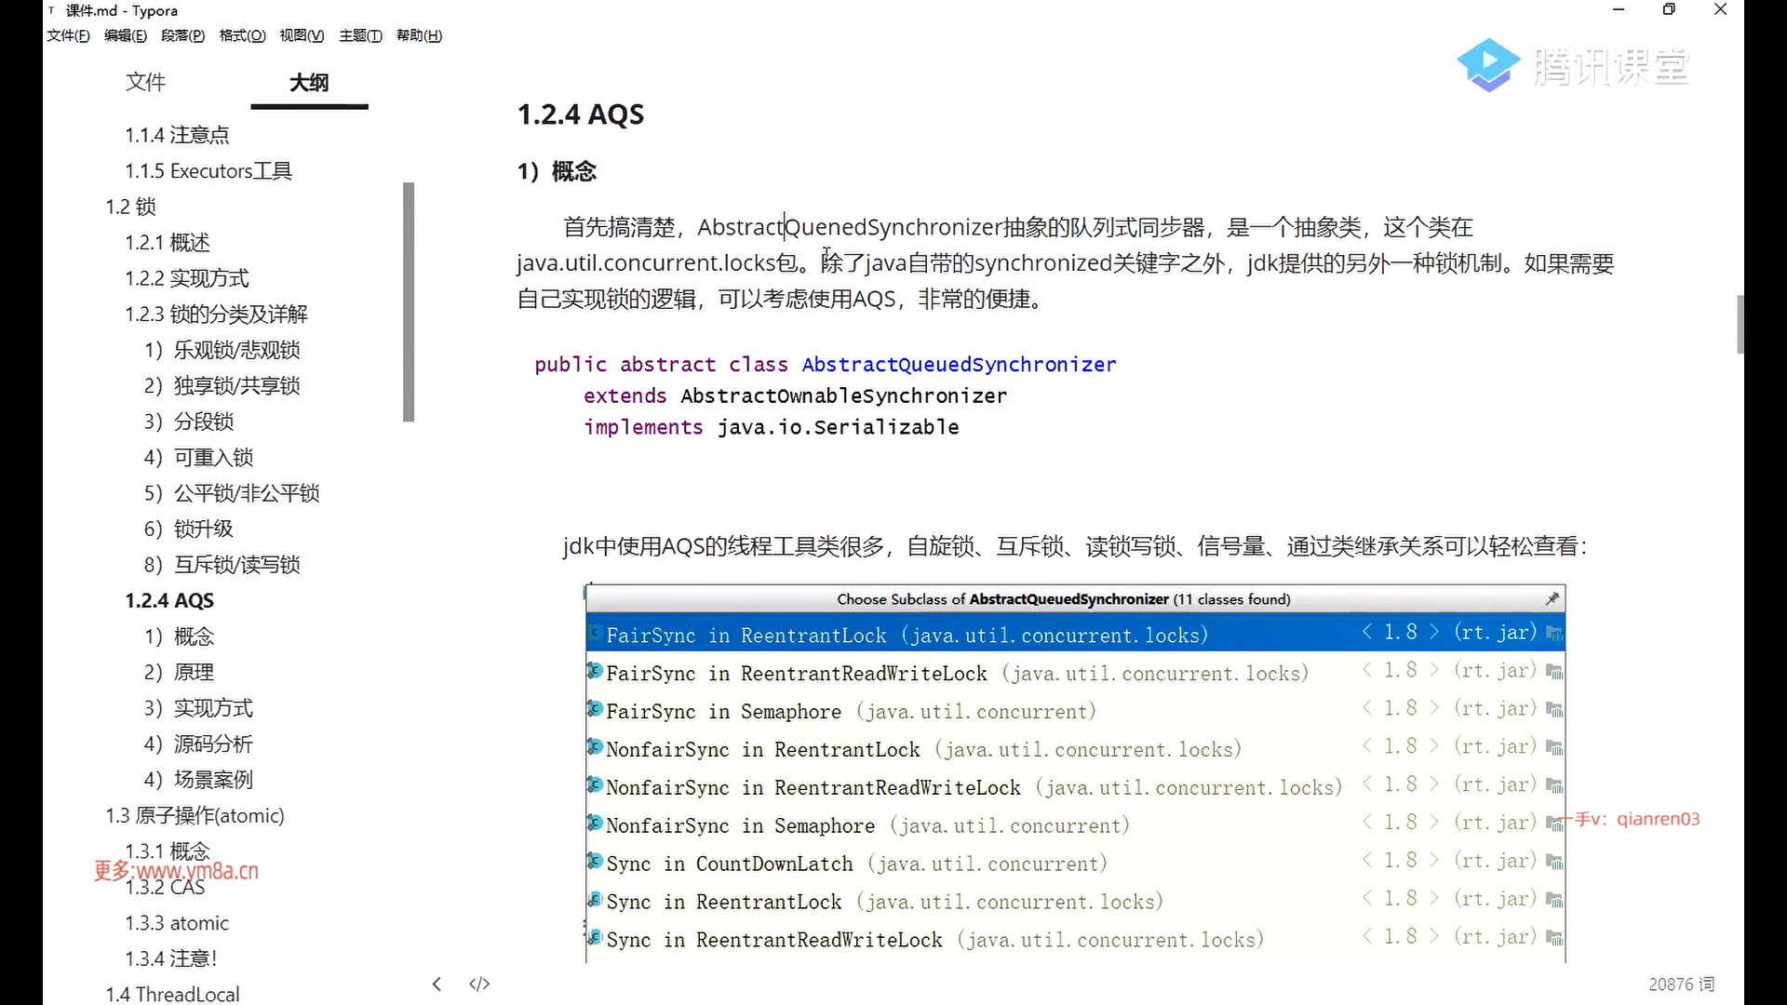Click the pin icon in subclass popup
The height and width of the screenshot is (1005, 1787).
coord(1552,599)
